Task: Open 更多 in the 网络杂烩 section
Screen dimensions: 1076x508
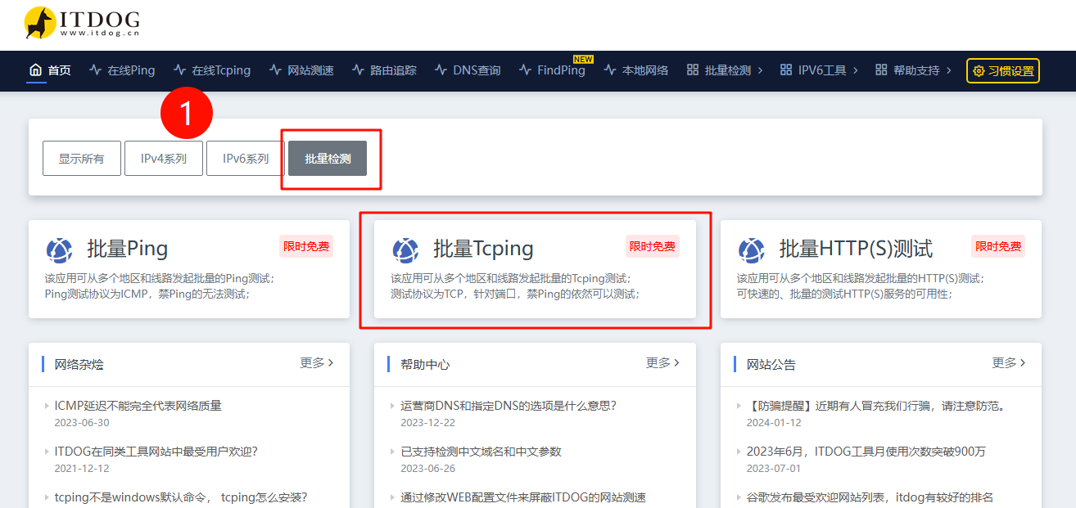Action: 316,363
